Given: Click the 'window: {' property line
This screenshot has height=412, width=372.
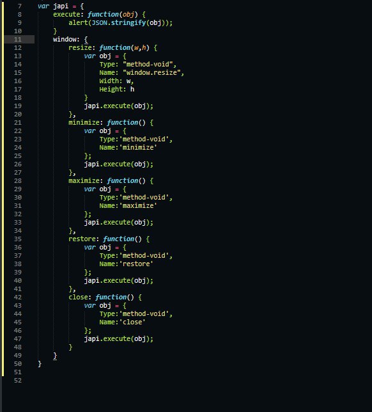Looking at the screenshot, I should 70,40.
